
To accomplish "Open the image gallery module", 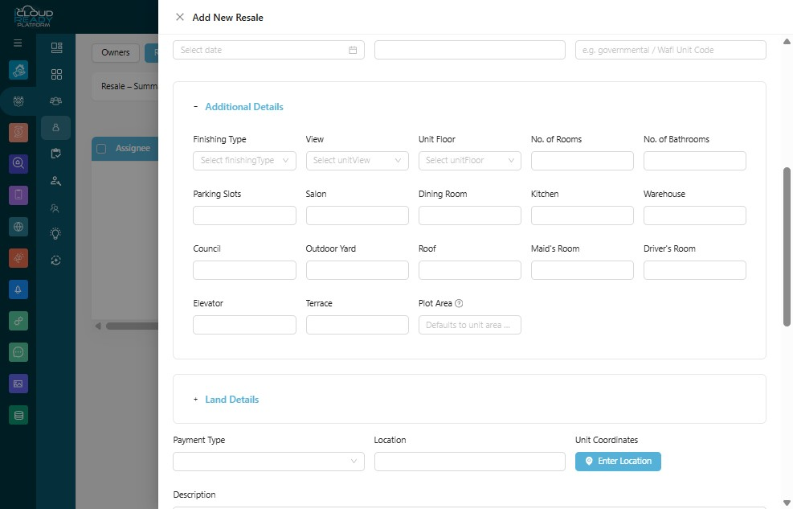I will 18,384.
